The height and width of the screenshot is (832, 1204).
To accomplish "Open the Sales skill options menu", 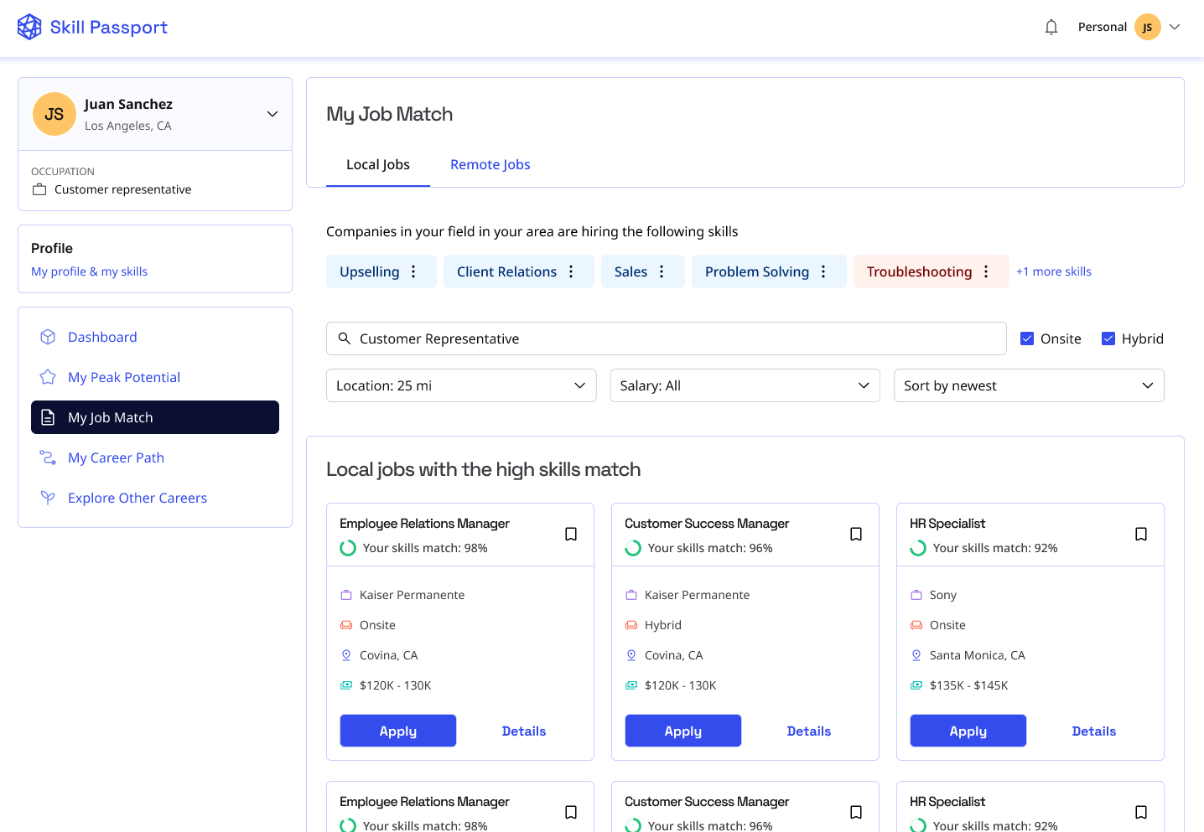I will [x=662, y=271].
